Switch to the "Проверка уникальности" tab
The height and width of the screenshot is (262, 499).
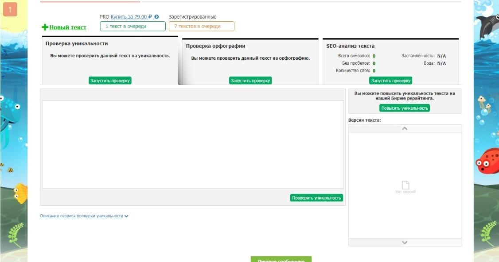click(x=77, y=44)
